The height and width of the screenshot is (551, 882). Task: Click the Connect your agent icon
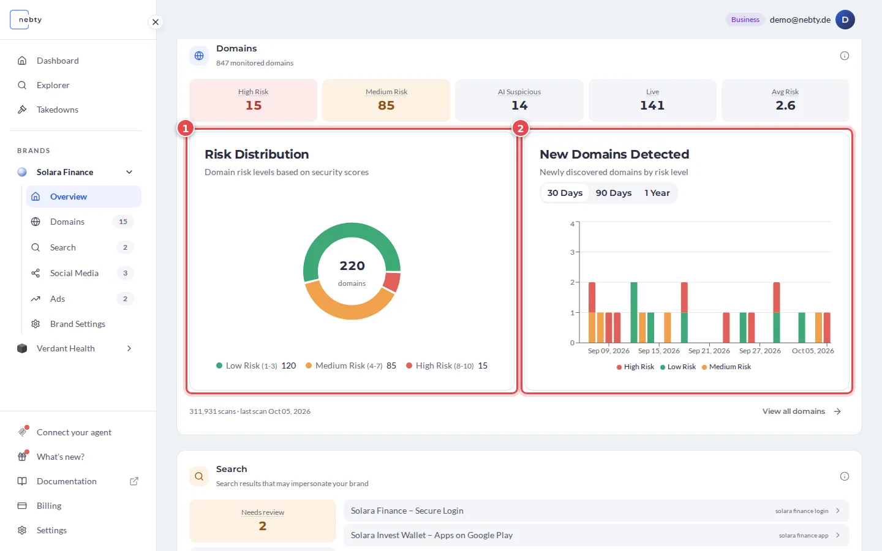pyautogui.click(x=23, y=432)
